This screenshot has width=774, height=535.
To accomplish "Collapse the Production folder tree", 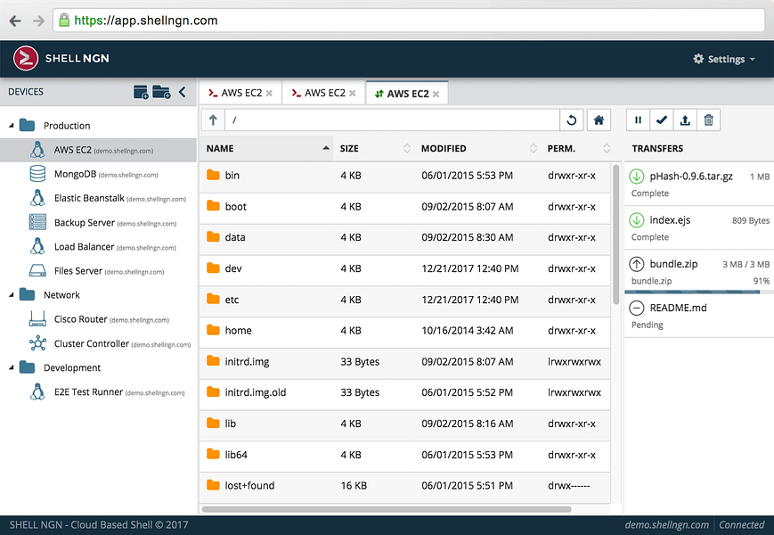I will [11, 126].
